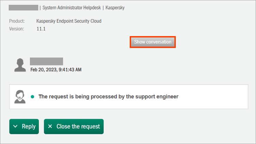Click the Product field label
The image size is (256, 144).
[17, 21]
